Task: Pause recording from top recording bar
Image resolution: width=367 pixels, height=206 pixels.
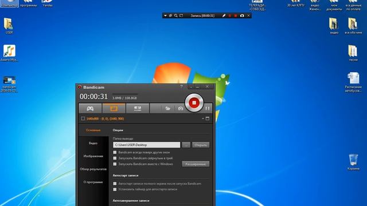Action: pos(229,15)
